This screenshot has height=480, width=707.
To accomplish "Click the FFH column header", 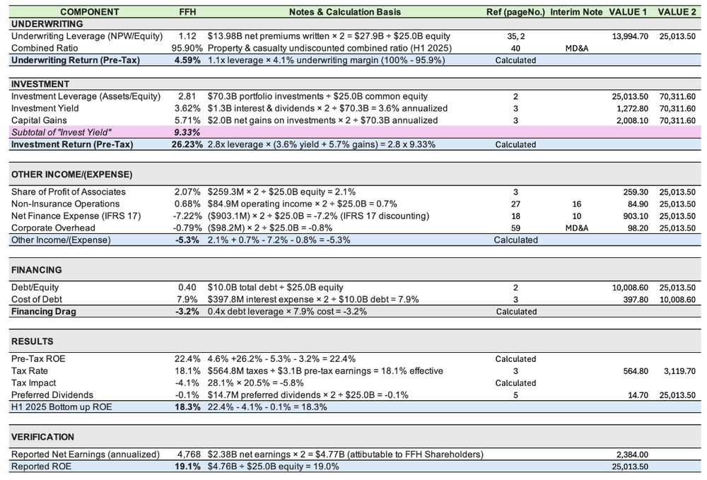I will click(x=187, y=12).
